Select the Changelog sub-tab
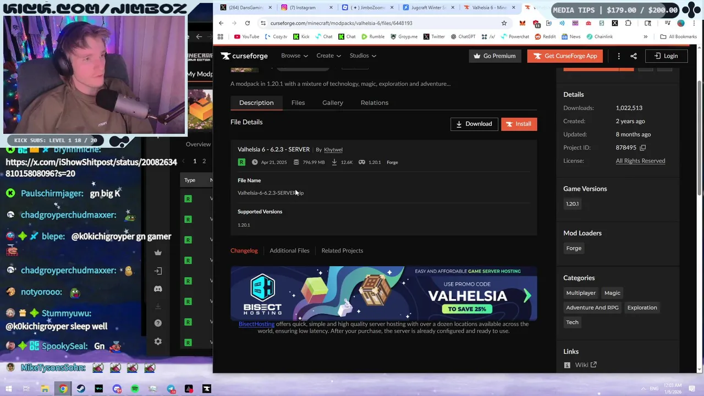This screenshot has width=704, height=396. (x=244, y=250)
